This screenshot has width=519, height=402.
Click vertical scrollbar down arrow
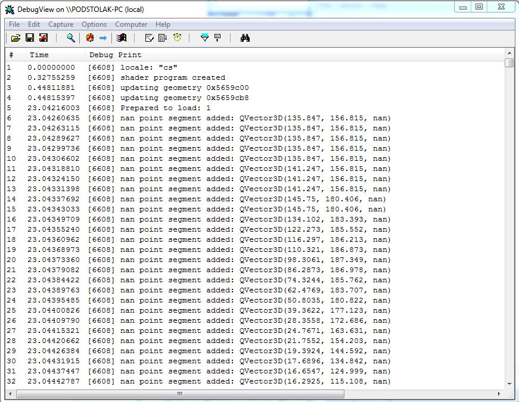pos(509,384)
